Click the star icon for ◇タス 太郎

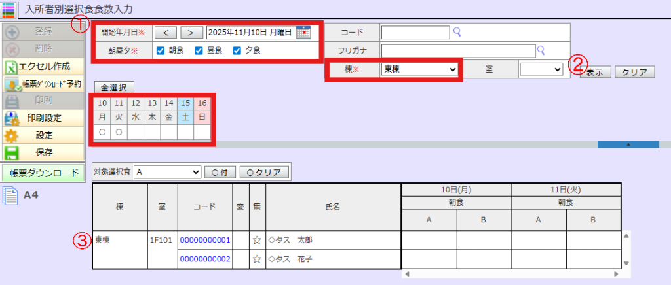[x=258, y=241]
